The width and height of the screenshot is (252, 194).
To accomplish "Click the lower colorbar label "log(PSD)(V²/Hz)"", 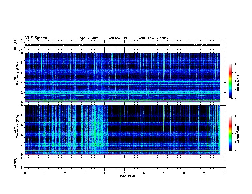I will [x=238, y=135].
